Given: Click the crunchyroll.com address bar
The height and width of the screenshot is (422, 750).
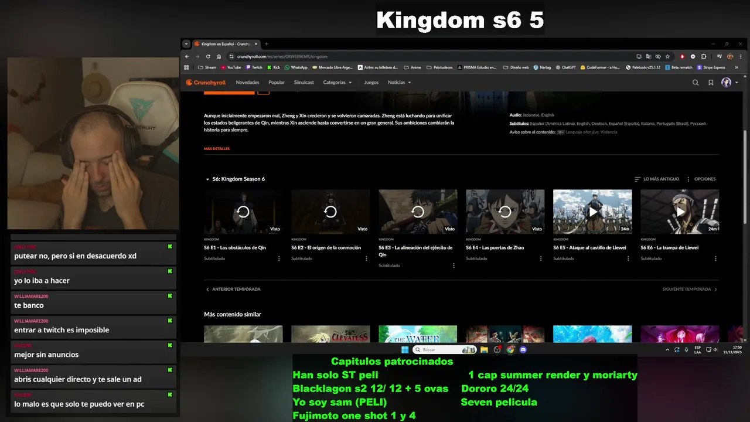Looking at the screenshot, I should pyautogui.click(x=431, y=57).
